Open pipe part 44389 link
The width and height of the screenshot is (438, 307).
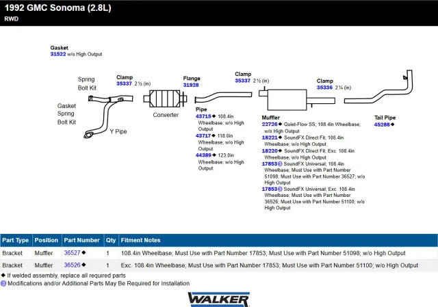(x=203, y=155)
